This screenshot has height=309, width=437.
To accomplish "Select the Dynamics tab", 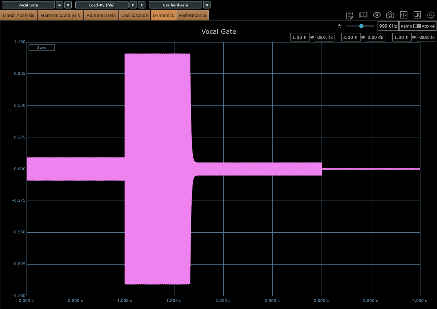I will point(163,15).
